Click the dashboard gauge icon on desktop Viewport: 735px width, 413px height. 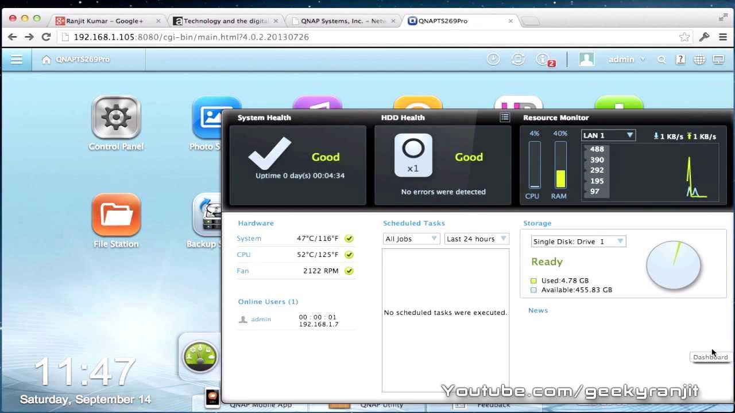(x=200, y=356)
